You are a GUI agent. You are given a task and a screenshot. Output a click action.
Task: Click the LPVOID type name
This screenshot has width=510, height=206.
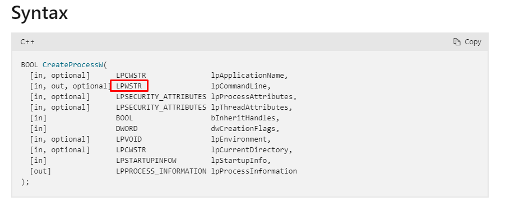pyautogui.click(x=129, y=139)
